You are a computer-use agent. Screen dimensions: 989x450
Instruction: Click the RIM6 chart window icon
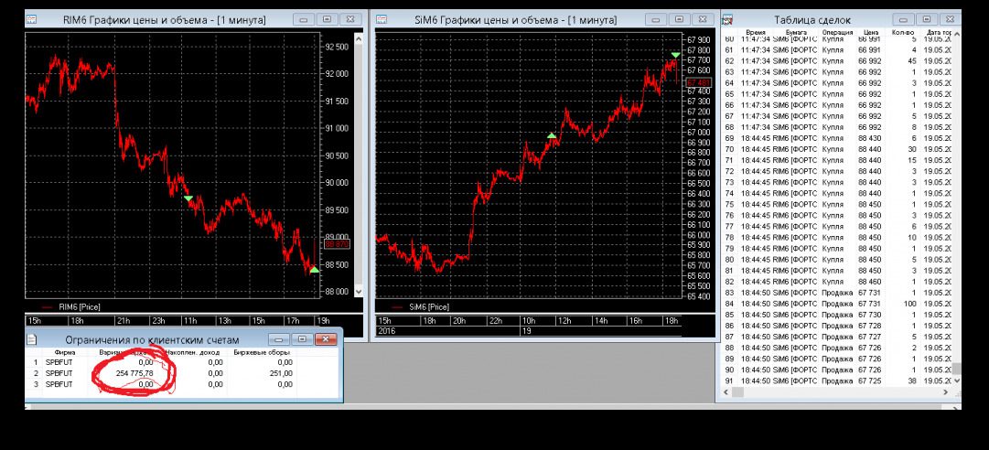pyautogui.click(x=30, y=19)
